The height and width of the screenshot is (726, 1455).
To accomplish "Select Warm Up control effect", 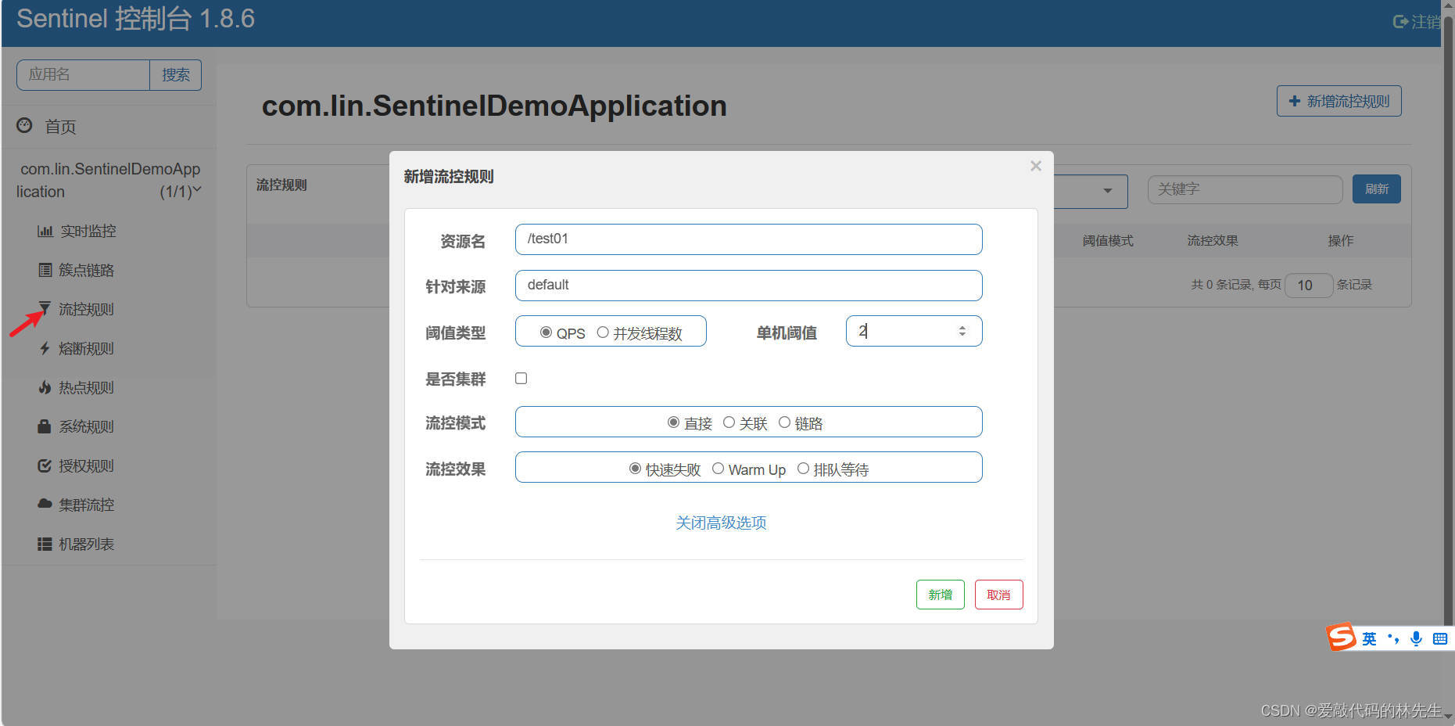I will (718, 469).
